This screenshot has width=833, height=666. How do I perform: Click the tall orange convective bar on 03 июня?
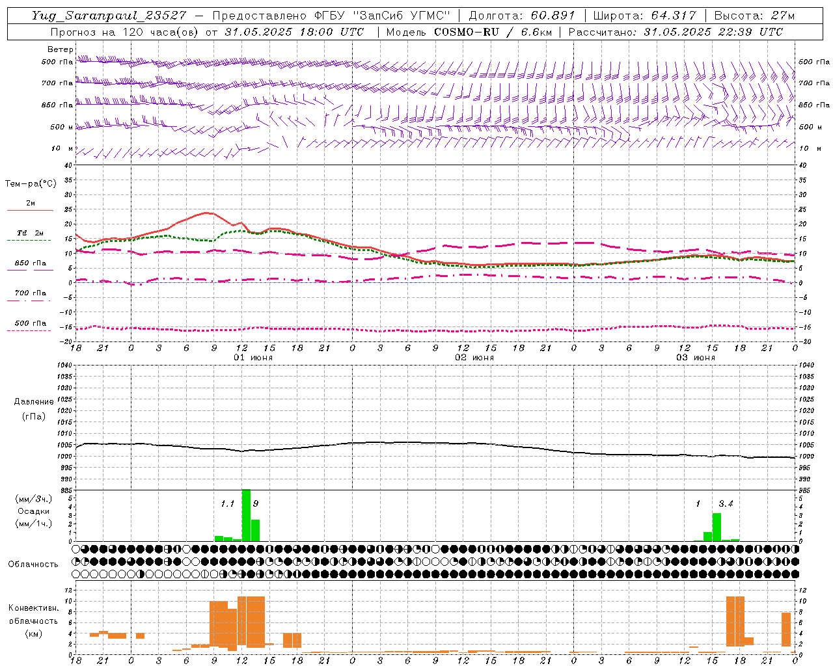click(735, 621)
